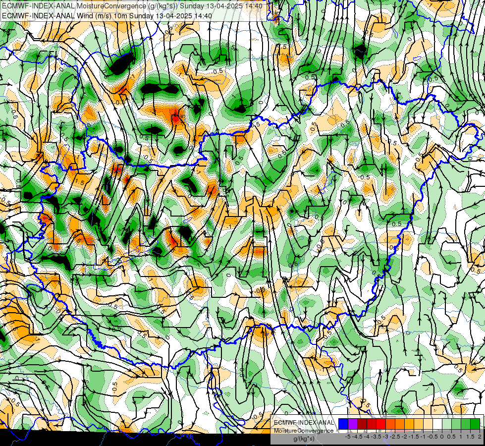485x446 pixels.
Task: Select the lightest green legend swatch
Action: [x=447, y=424]
